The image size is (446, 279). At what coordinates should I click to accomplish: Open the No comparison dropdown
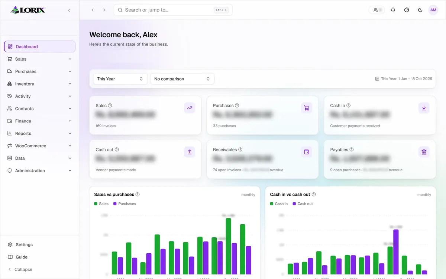(182, 79)
